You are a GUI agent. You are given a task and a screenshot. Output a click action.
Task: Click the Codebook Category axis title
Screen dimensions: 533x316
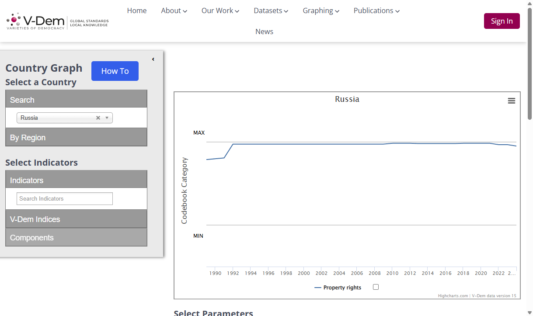tap(184, 191)
